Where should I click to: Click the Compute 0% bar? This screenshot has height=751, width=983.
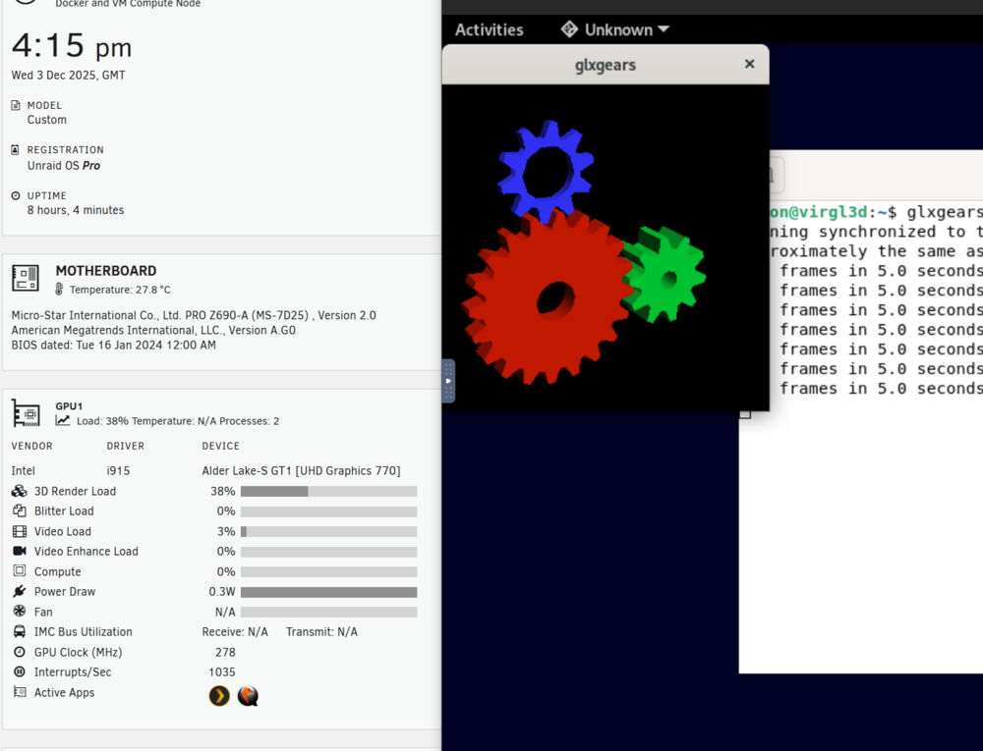pyautogui.click(x=328, y=572)
